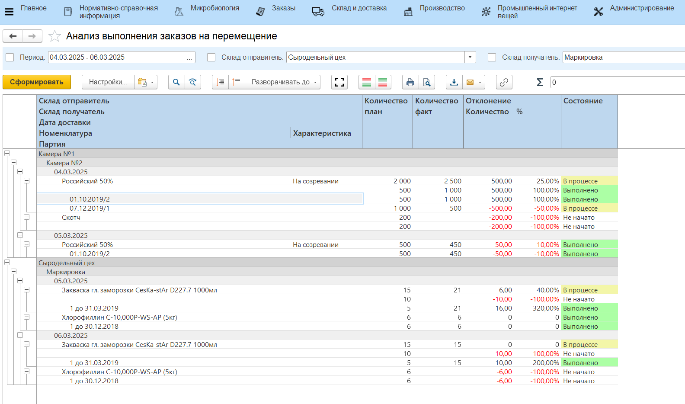This screenshot has width=685, height=404.
Task: Open Склад отправитель dropdown list
Action: 470,58
